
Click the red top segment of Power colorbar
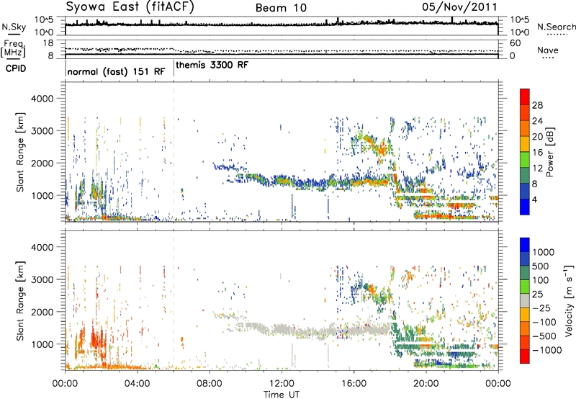[x=525, y=97]
